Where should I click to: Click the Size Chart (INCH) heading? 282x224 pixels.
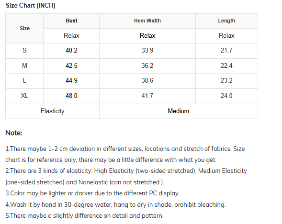(30, 5)
